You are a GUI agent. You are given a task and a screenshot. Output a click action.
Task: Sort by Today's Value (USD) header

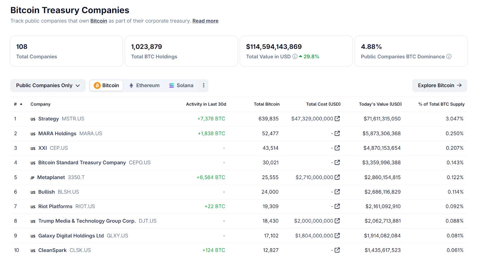[380, 104]
